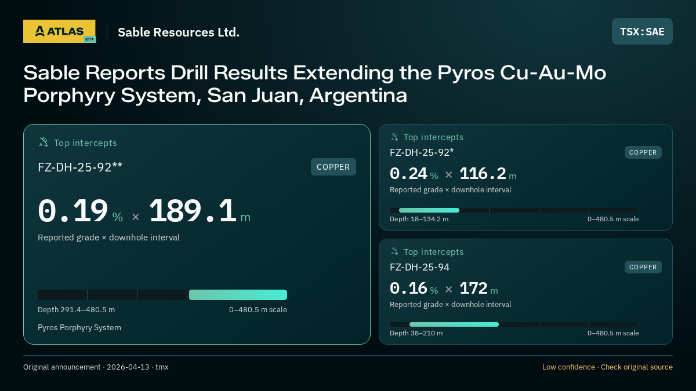This screenshot has width=696, height=391.
Task: Click the 'Pyros Porphyry System' label
Action: [x=79, y=328]
